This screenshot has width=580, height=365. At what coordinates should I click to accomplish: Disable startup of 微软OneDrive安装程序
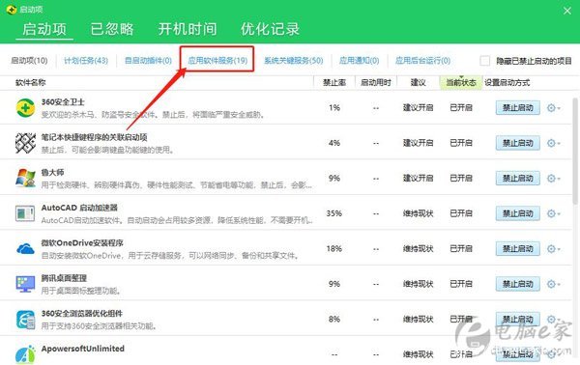(517, 248)
